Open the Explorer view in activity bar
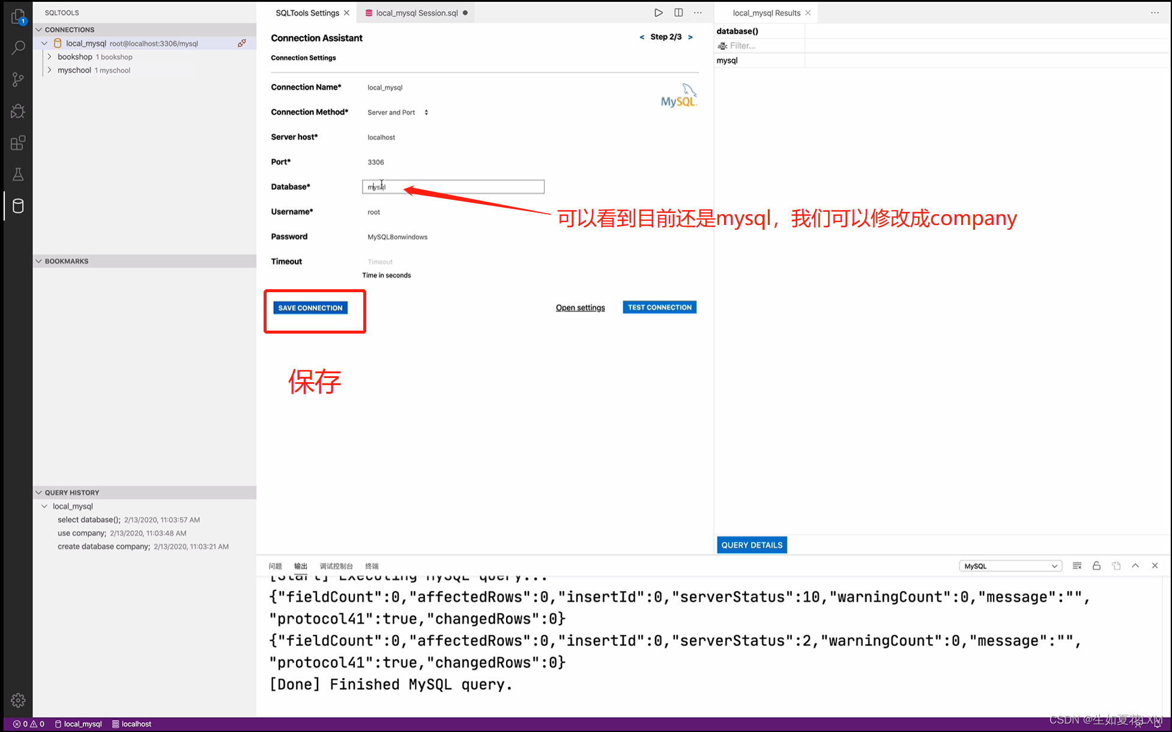 (18, 17)
